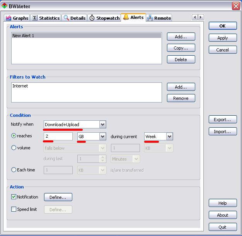Expand the Download+Upload dropdown
This screenshot has width=242, height=236.
coord(102,125)
